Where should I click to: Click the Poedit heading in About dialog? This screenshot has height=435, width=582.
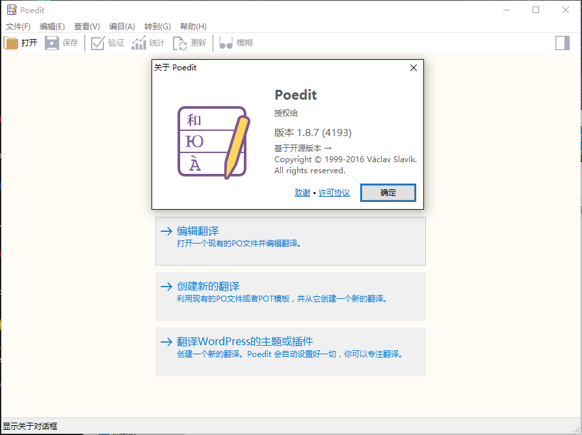pos(296,95)
